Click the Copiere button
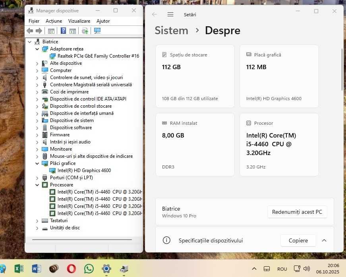346x277 pixels. (x=298, y=240)
